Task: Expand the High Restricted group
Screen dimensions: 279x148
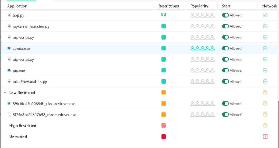Action: (x=23, y=126)
